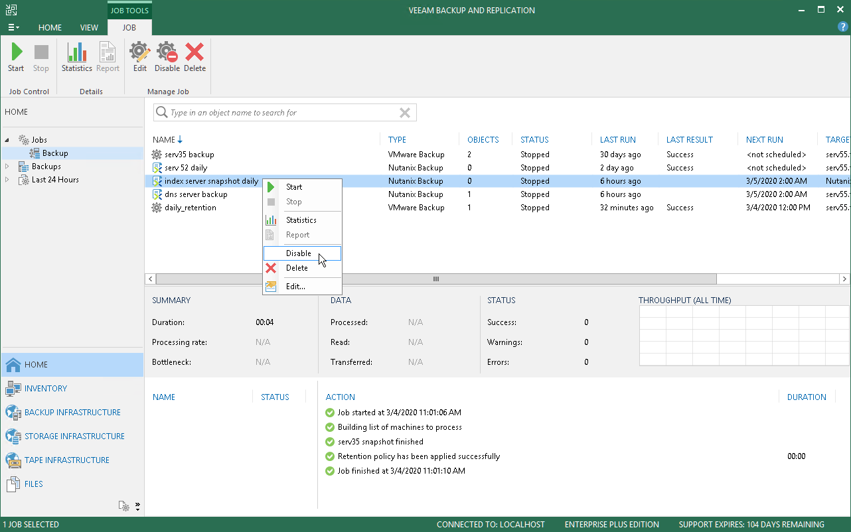The height and width of the screenshot is (532, 851).
Task: Select the daily_retention job name
Action: 191,208
